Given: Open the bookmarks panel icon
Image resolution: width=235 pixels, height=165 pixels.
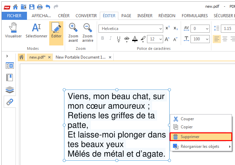Looking at the screenshot, I should click(10, 77).
